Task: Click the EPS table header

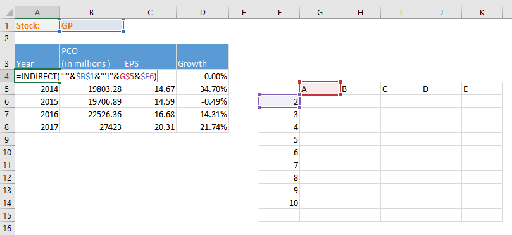Action: (x=150, y=56)
